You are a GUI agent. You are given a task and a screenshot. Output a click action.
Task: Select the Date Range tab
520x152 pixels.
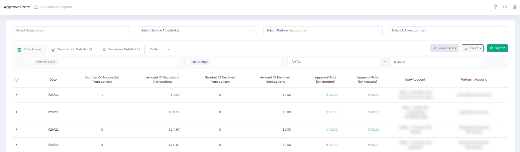tap(29, 49)
